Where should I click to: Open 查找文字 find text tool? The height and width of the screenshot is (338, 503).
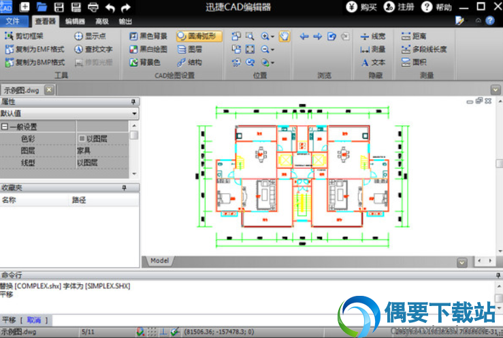click(93, 49)
